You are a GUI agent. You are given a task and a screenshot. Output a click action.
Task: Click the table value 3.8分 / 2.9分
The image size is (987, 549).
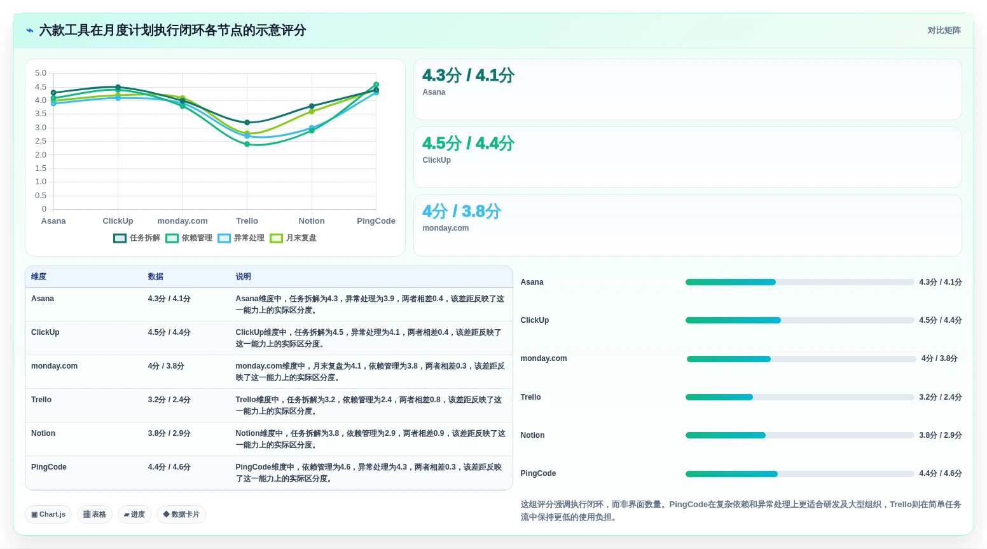[169, 433]
